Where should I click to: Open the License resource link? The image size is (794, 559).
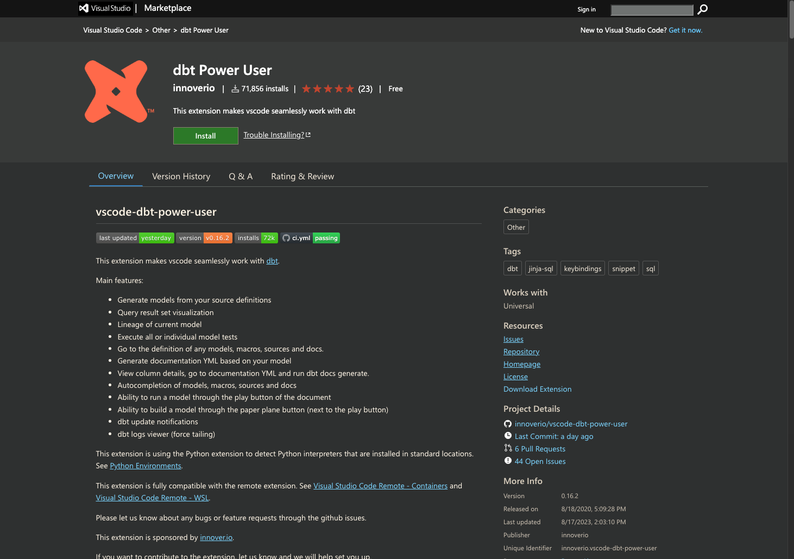515,376
